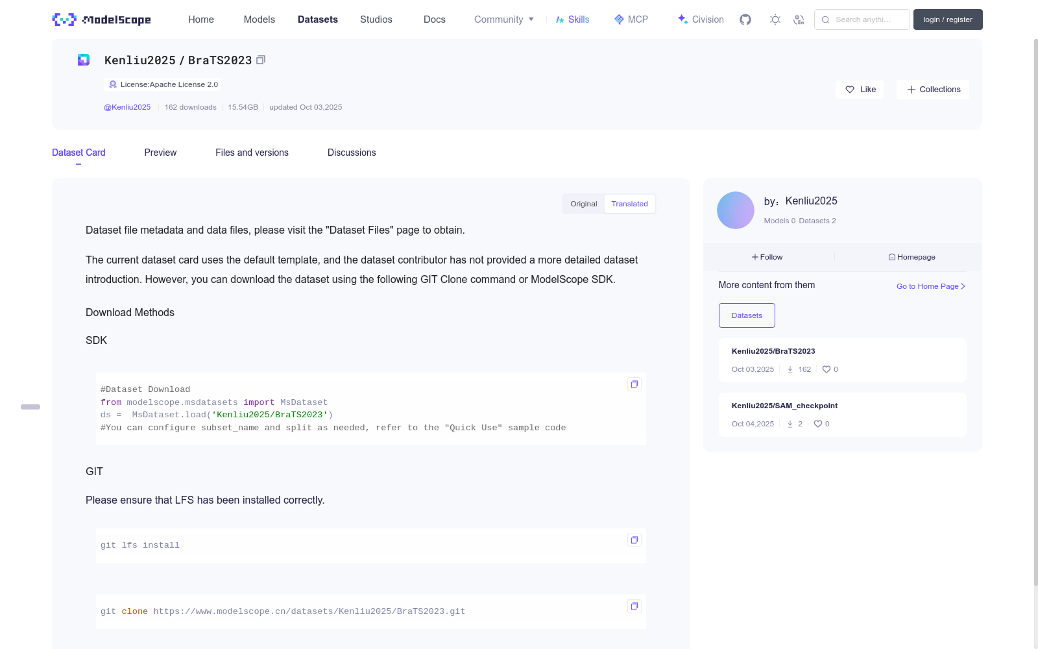Click 'updated Oct 03,2025' text

(306, 107)
